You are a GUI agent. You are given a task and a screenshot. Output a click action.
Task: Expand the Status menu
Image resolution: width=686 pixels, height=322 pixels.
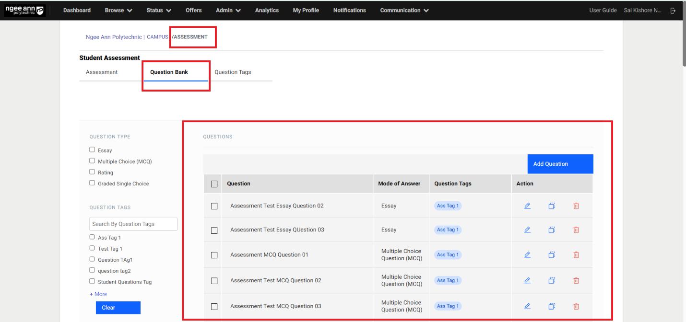tap(158, 10)
